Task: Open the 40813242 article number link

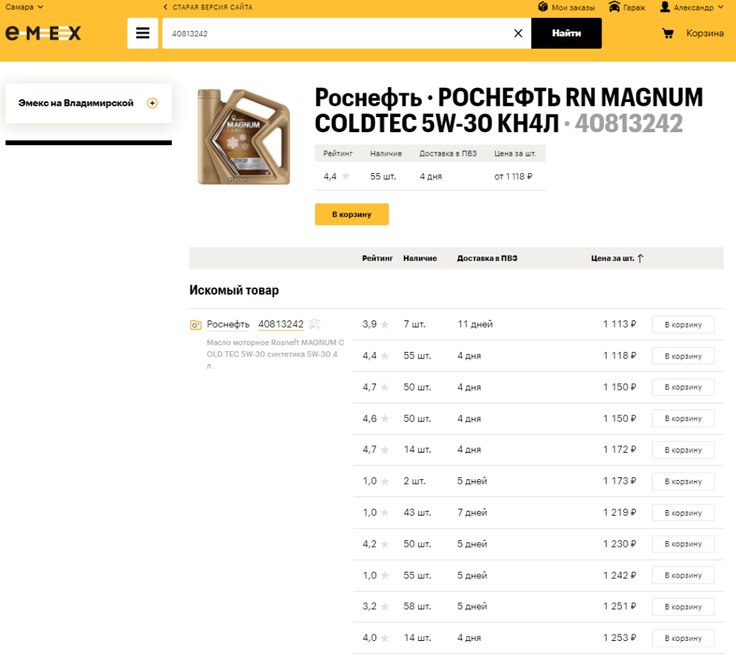Action: [x=281, y=324]
